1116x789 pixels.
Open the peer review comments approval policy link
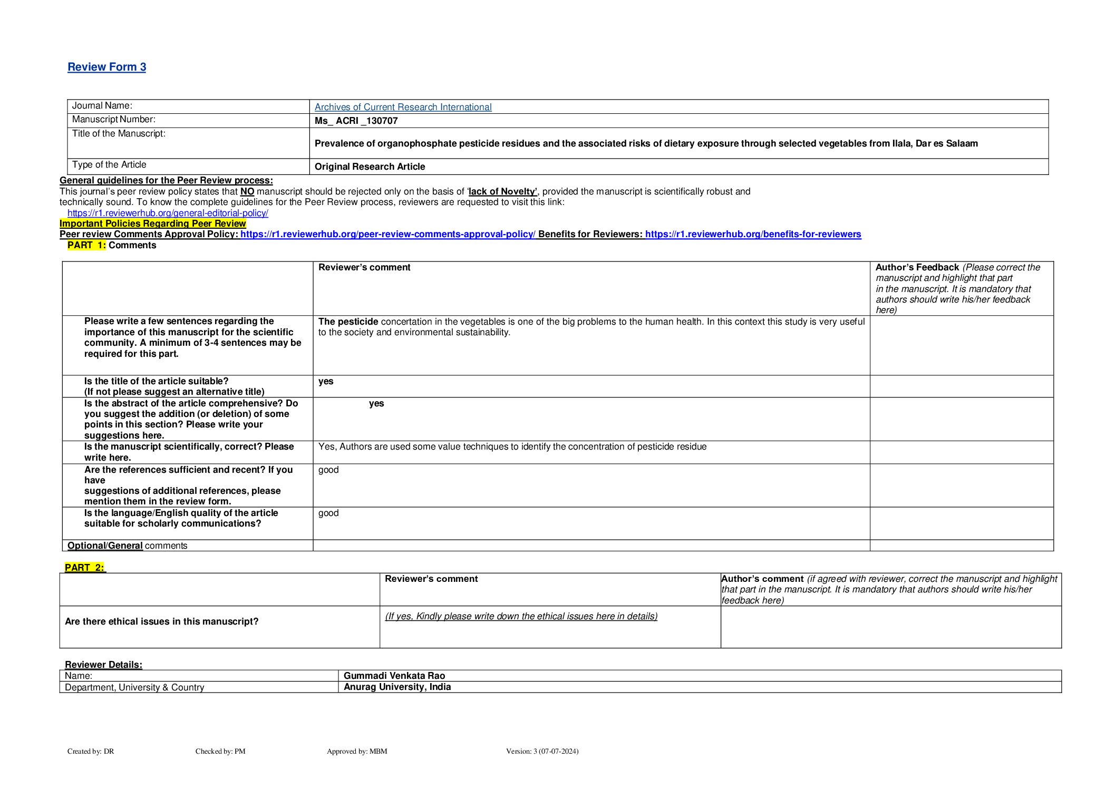coord(387,234)
